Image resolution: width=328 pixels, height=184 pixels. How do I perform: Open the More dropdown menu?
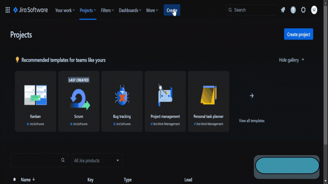point(152,10)
